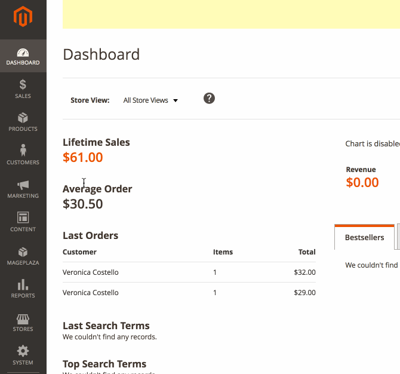The width and height of the screenshot is (400, 374).
Task: Open the Customers menu
Action: click(x=23, y=155)
